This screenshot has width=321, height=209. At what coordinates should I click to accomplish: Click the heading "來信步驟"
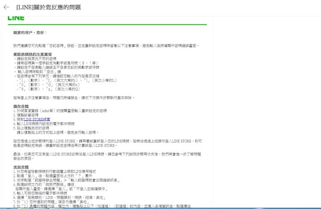coord(21,167)
